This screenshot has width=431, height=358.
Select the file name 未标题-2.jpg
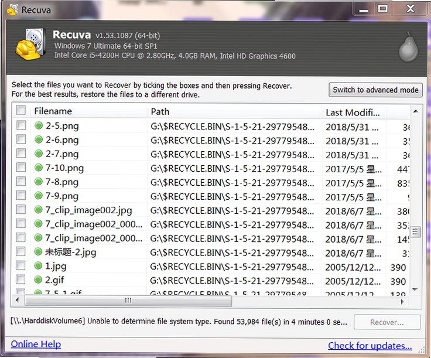click(x=71, y=252)
